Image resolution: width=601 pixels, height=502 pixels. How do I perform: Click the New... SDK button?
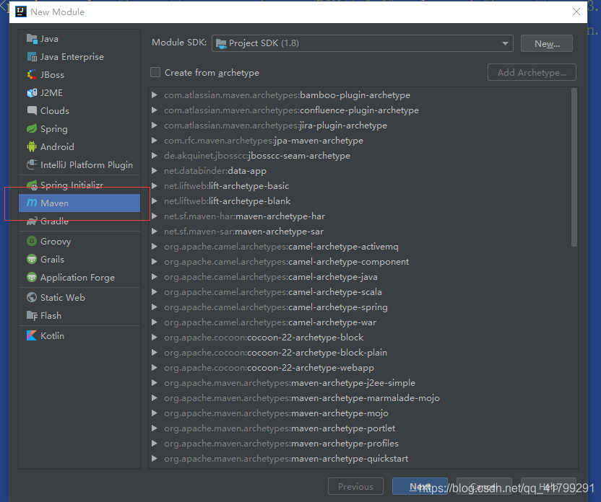(x=547, y=43)
